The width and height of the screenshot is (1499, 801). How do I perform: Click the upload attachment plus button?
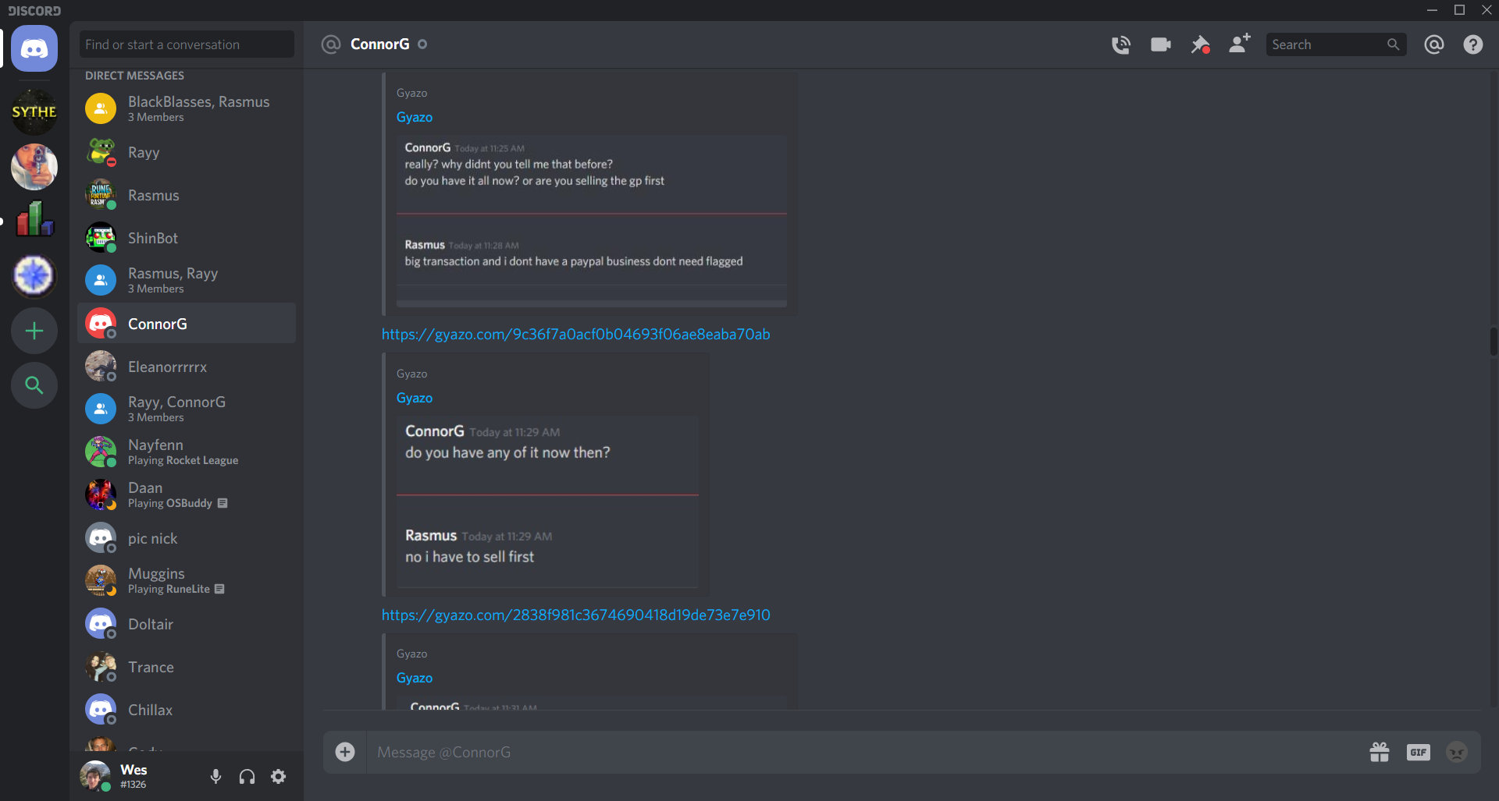click(x=345, y=752)
